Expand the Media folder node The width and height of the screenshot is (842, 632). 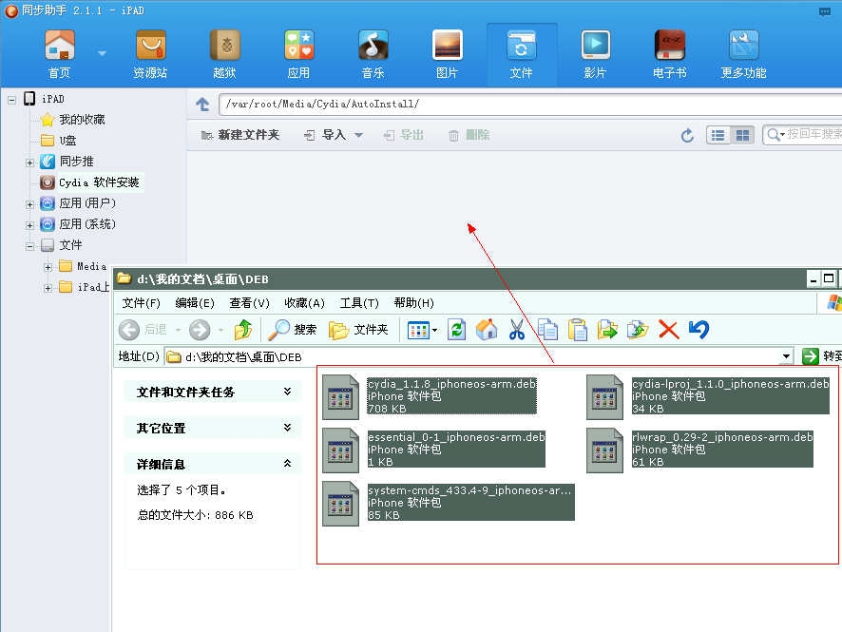coord(48,267)
